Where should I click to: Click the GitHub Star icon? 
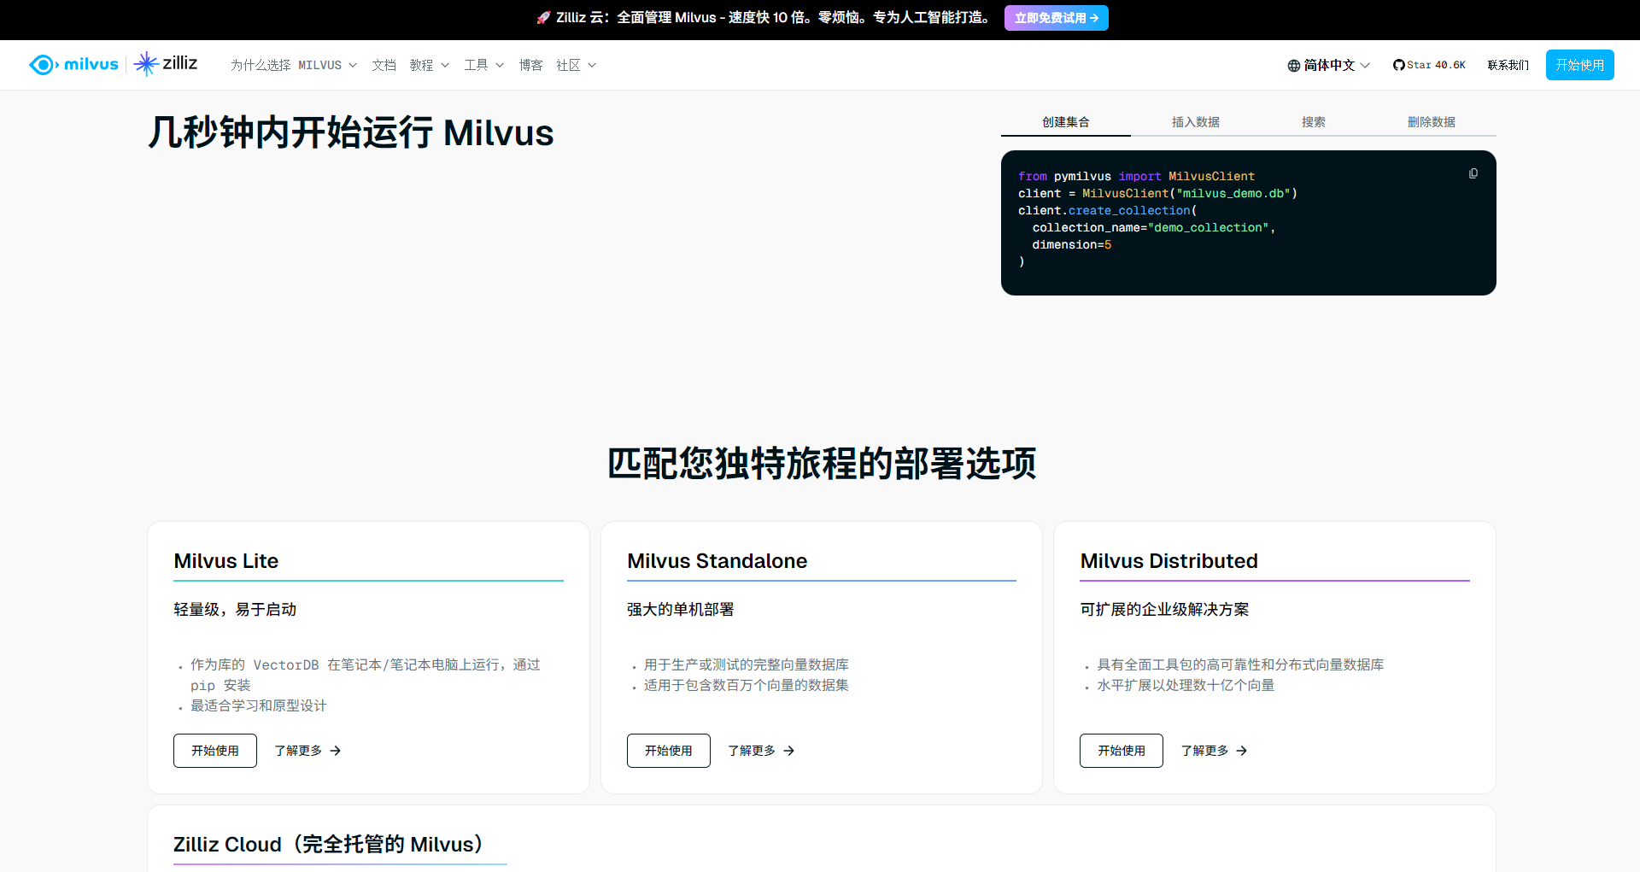1398,65
